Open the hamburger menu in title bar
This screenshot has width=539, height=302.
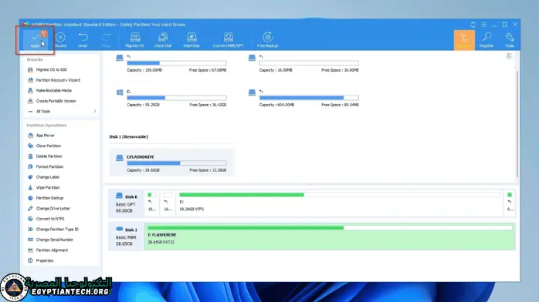click(484, 25)
